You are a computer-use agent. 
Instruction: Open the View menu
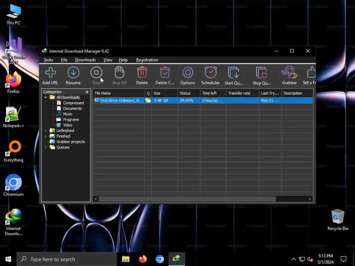[108, 60]
